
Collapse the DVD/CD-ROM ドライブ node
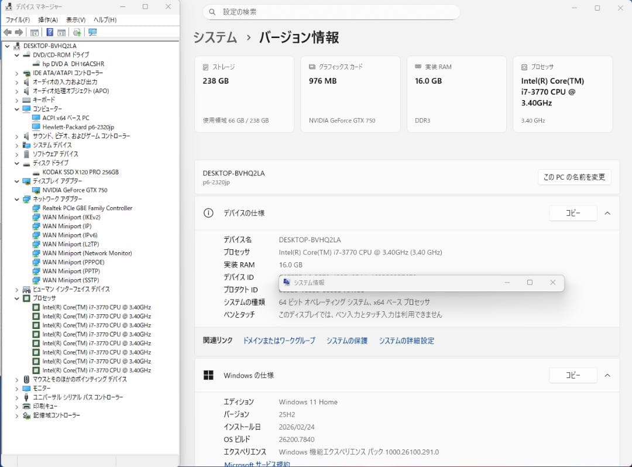tap(16, 55)
